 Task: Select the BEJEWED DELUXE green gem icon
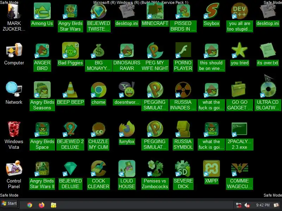pos(70,169)
